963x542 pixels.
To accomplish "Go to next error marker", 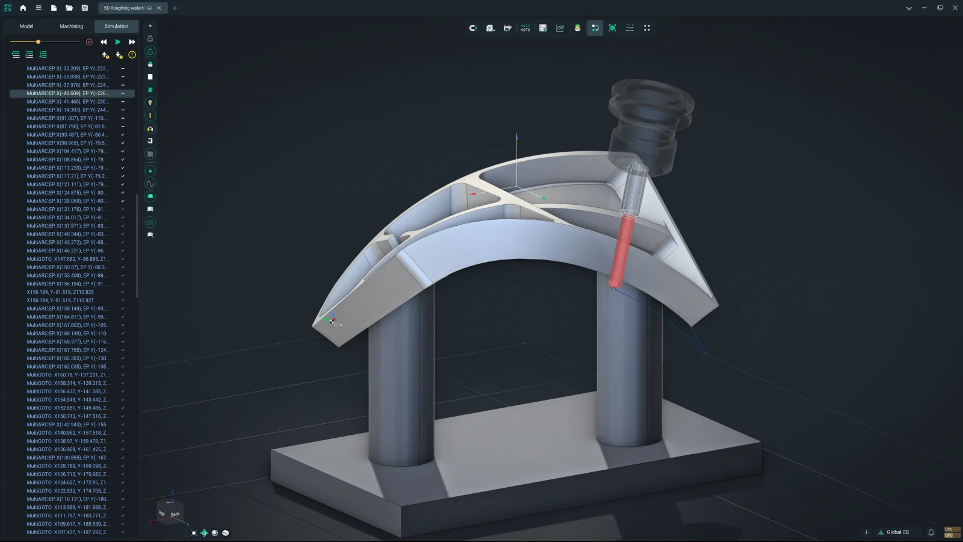I will [119, 55].
